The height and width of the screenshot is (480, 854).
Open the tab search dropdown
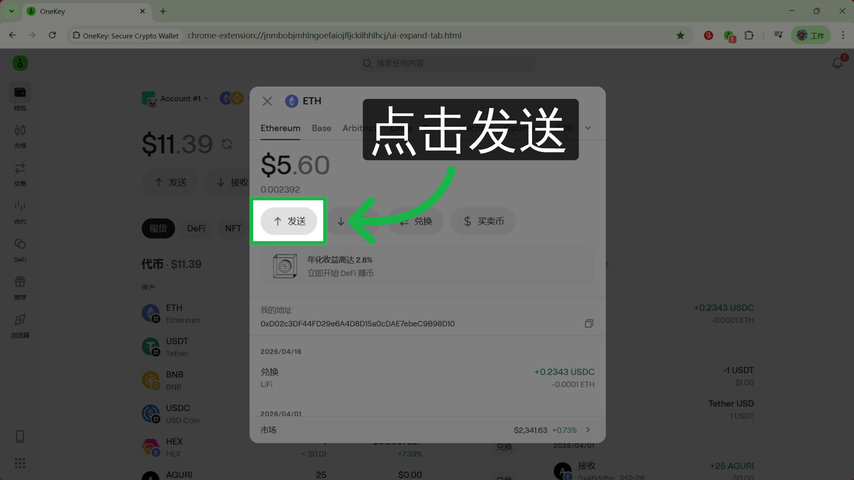coord(11,11)
